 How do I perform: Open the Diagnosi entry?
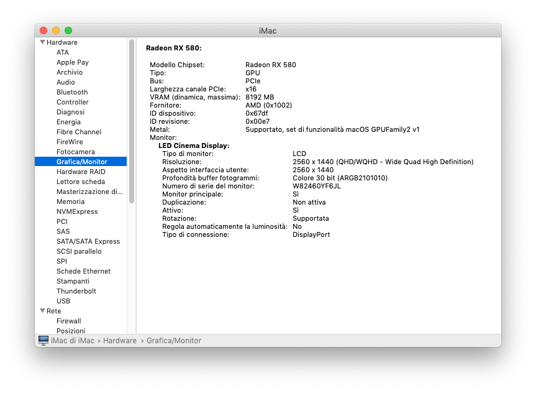point(70,112)
